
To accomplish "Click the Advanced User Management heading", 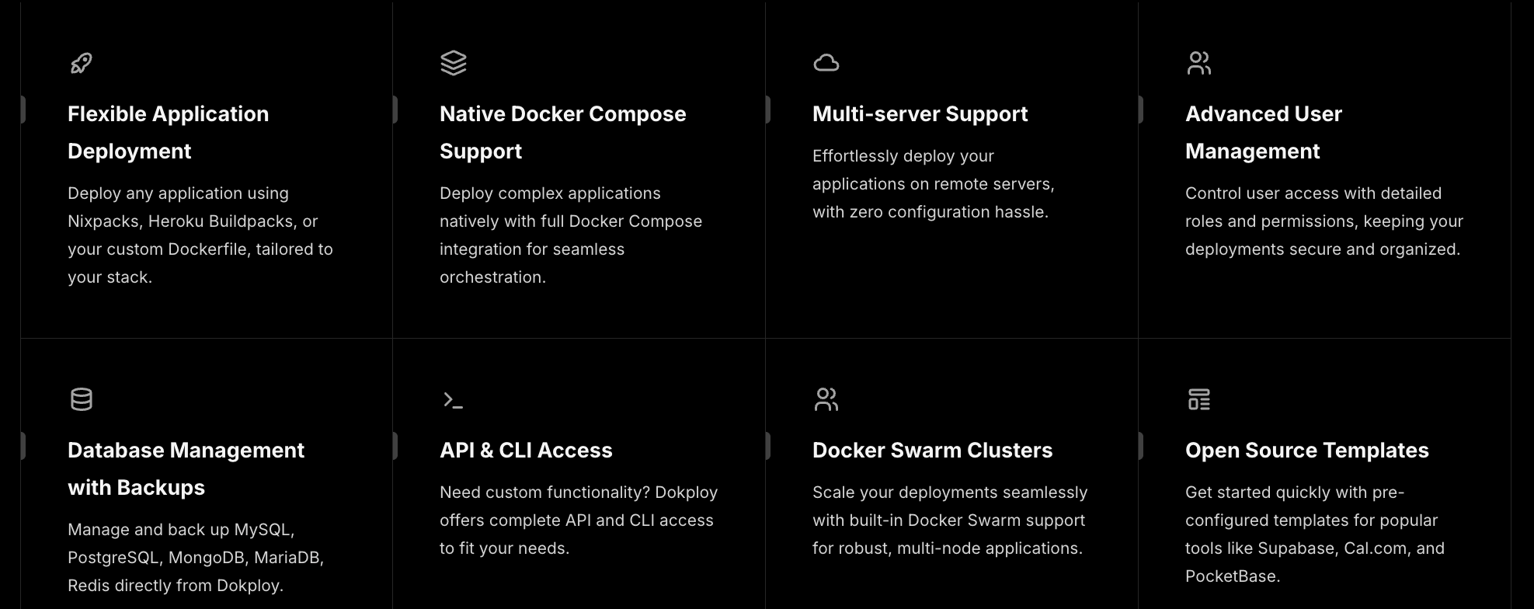I will 1264,132.
